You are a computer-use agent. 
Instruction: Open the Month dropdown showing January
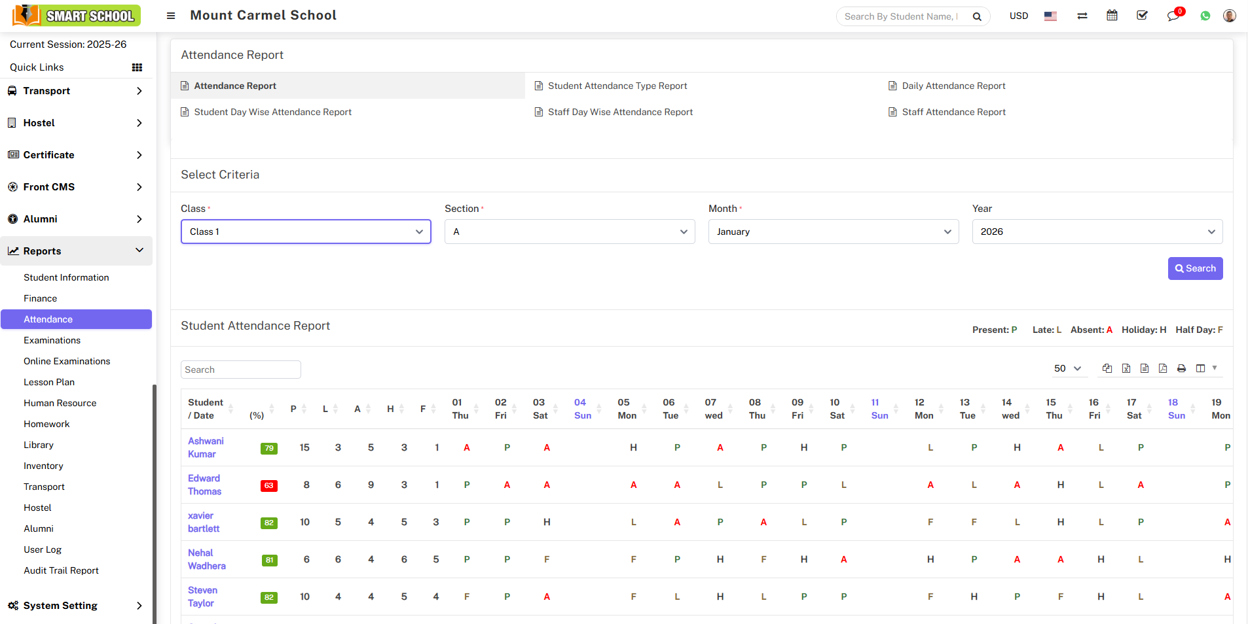click(833, 232)
